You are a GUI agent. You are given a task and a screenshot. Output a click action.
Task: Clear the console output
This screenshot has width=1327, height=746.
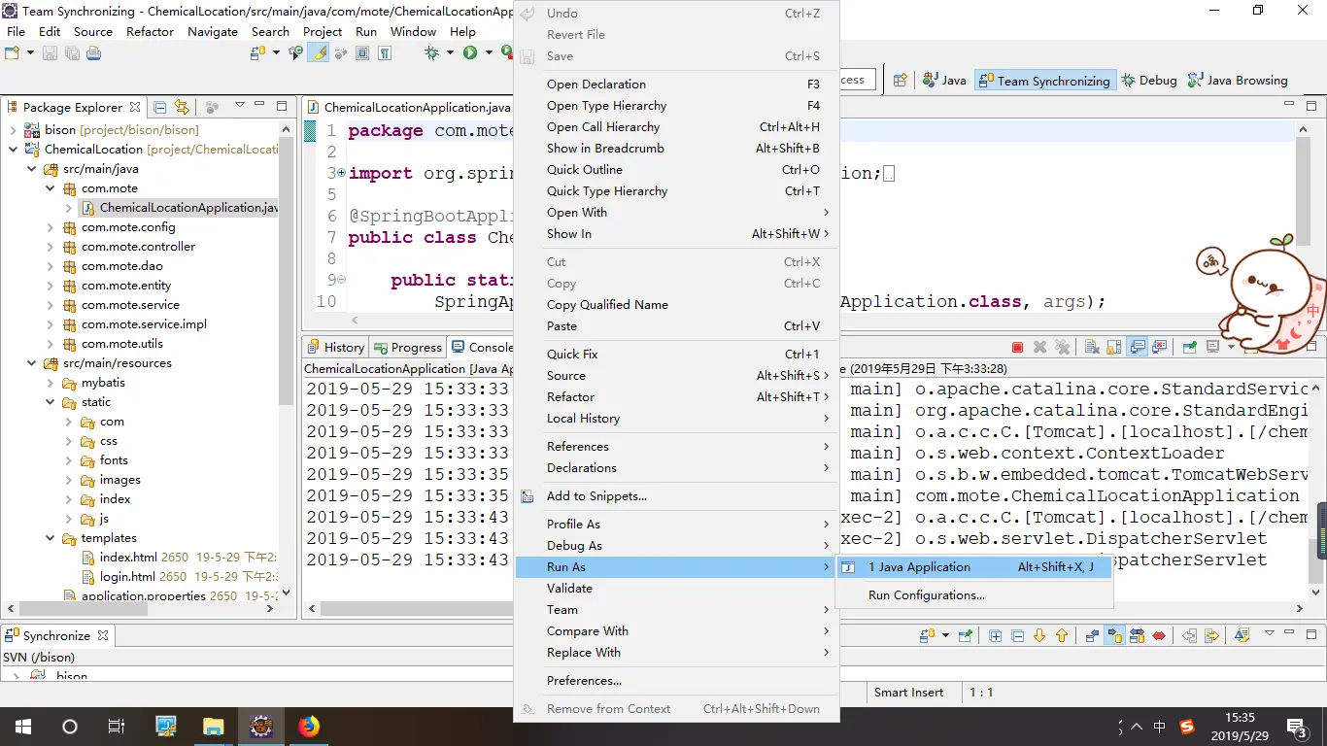pyautogui.click(x=1091, y=347)
